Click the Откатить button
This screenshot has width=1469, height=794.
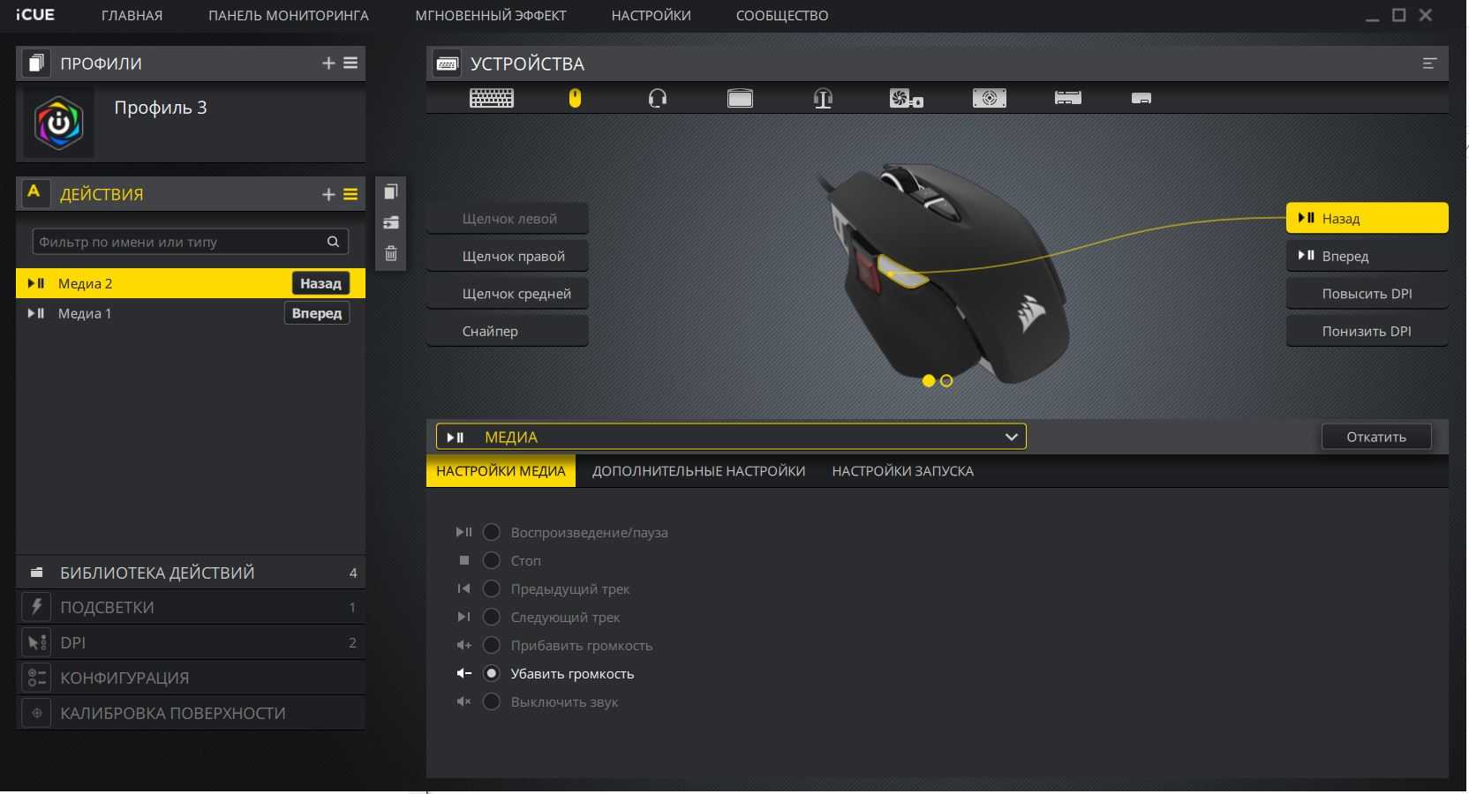pyautogui.click(x=1375, y=437)
